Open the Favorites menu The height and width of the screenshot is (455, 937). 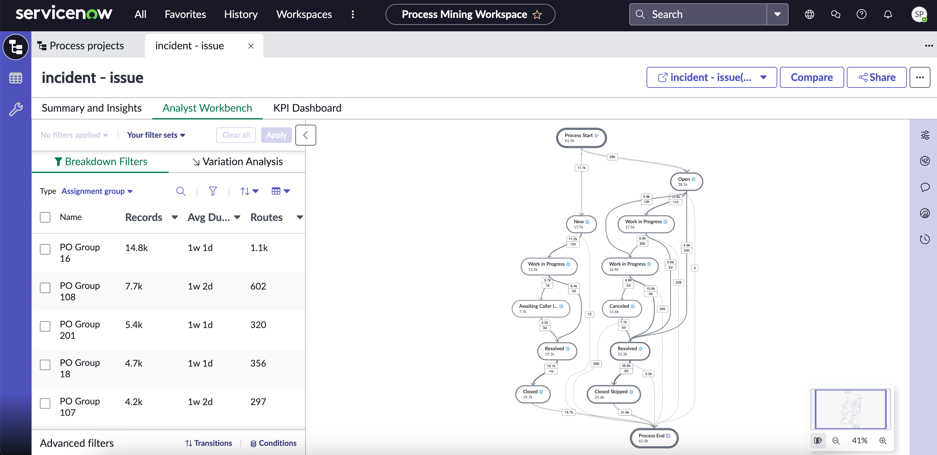[x=185, y=14]
